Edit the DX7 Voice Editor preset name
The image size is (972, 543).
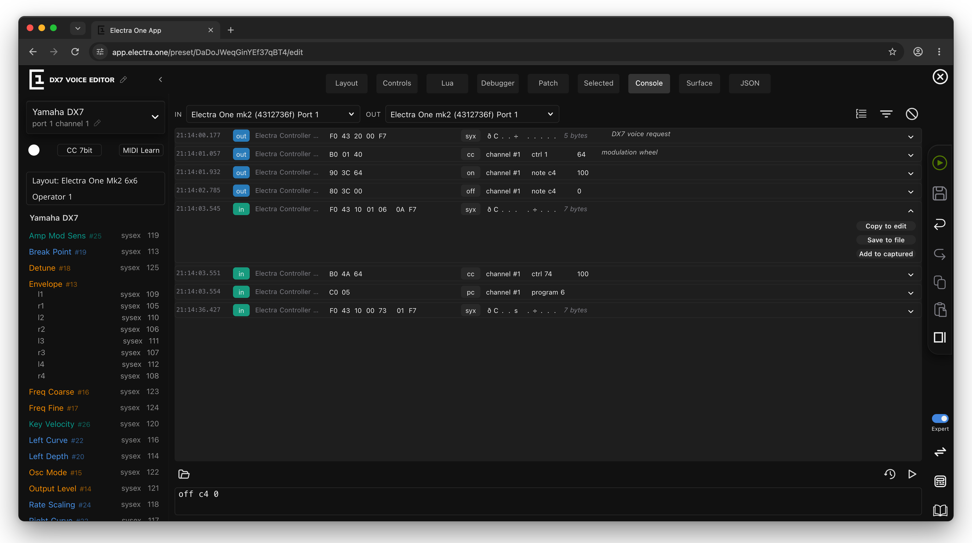(x=123, y=79)
